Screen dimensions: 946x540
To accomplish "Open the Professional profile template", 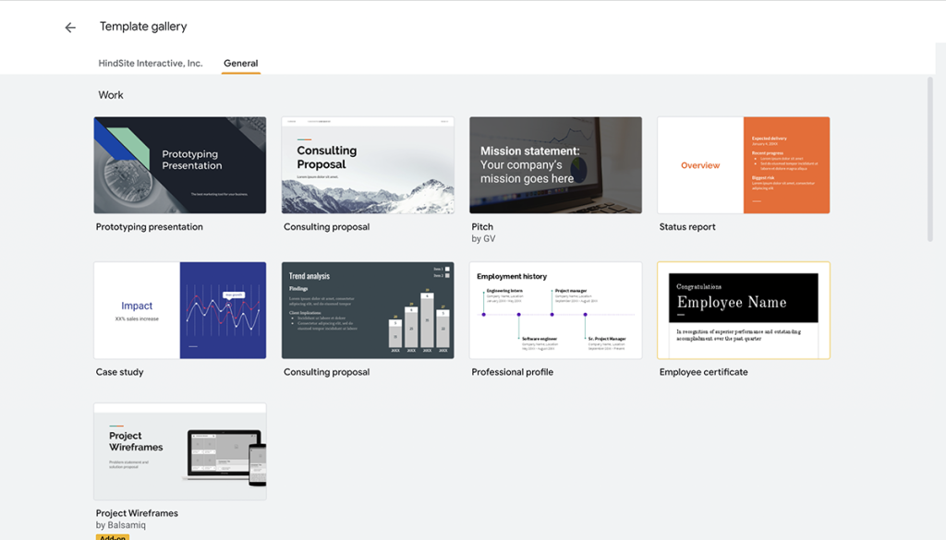I will coord(555,309).
